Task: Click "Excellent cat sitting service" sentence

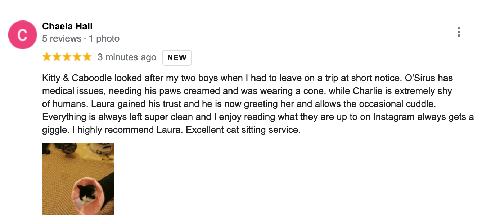Action: pos(243,130)
